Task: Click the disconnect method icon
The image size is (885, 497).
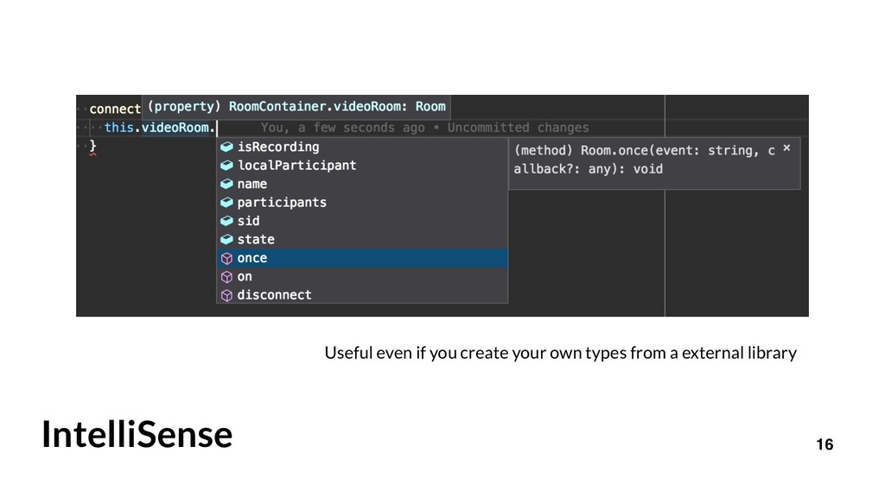Action: [227, 295]
